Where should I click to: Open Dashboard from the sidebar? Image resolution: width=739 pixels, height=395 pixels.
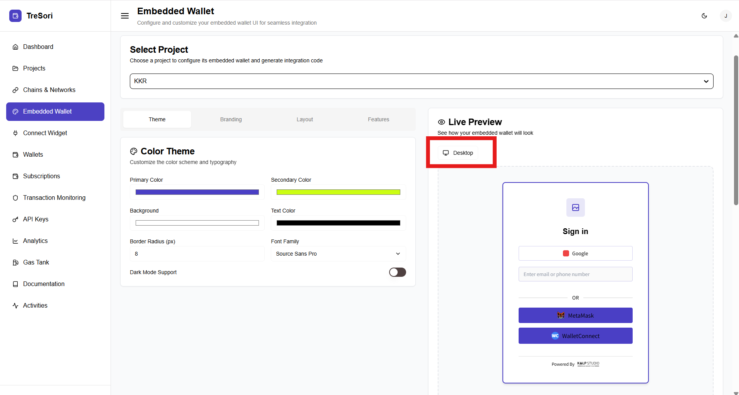[38, 47]
